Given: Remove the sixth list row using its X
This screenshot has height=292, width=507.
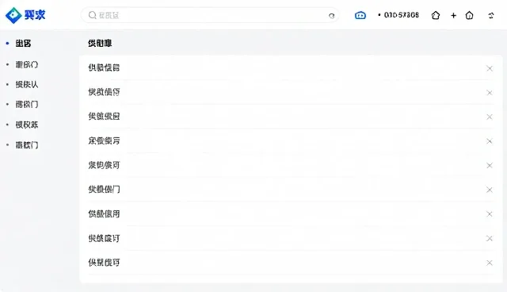Looking at the screenshot, I should tap(490, 190).
